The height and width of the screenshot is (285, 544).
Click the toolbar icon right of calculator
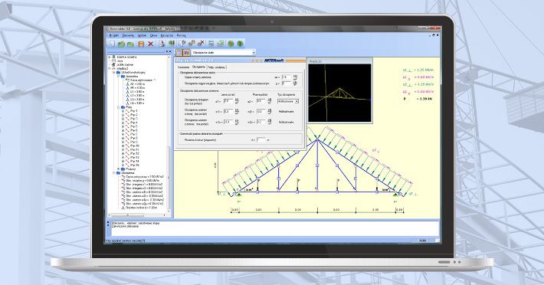pos(221,44)
